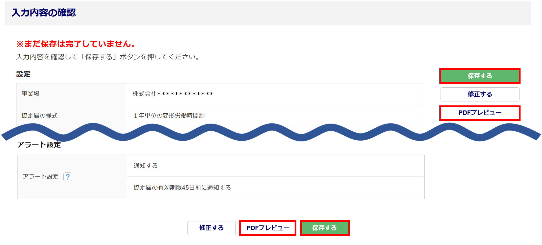
Task: Select the 通知する value cell
Action: click(146, 166)
